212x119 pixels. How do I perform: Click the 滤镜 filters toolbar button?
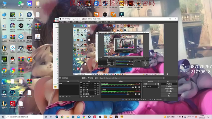[x=90, y=78]
